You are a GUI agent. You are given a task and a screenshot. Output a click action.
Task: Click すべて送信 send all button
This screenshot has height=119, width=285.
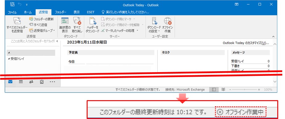(x=38, y=25)
